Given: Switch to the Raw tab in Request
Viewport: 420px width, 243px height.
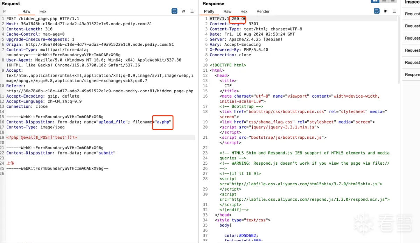Looking at the screenshot, I should coord(26,12).
